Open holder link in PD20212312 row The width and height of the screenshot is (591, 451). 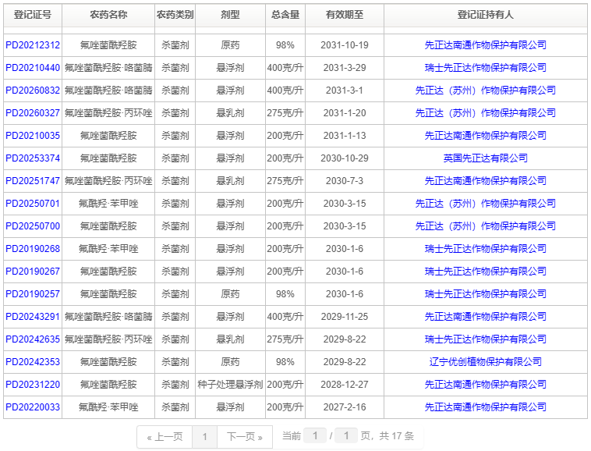click(x=486, y=45)
